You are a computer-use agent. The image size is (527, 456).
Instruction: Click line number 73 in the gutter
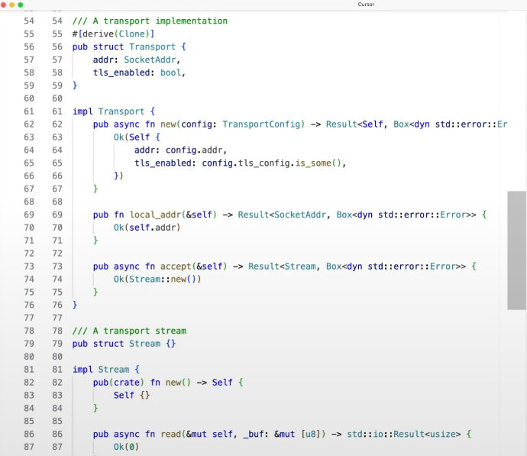(x=57, y=267)
